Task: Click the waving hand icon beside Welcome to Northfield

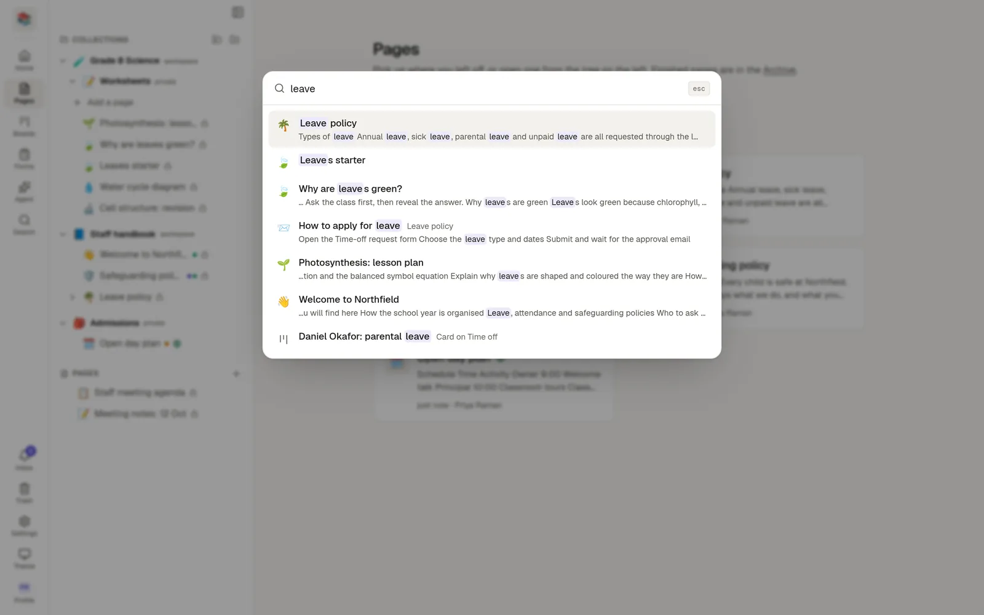Action: 284,302
